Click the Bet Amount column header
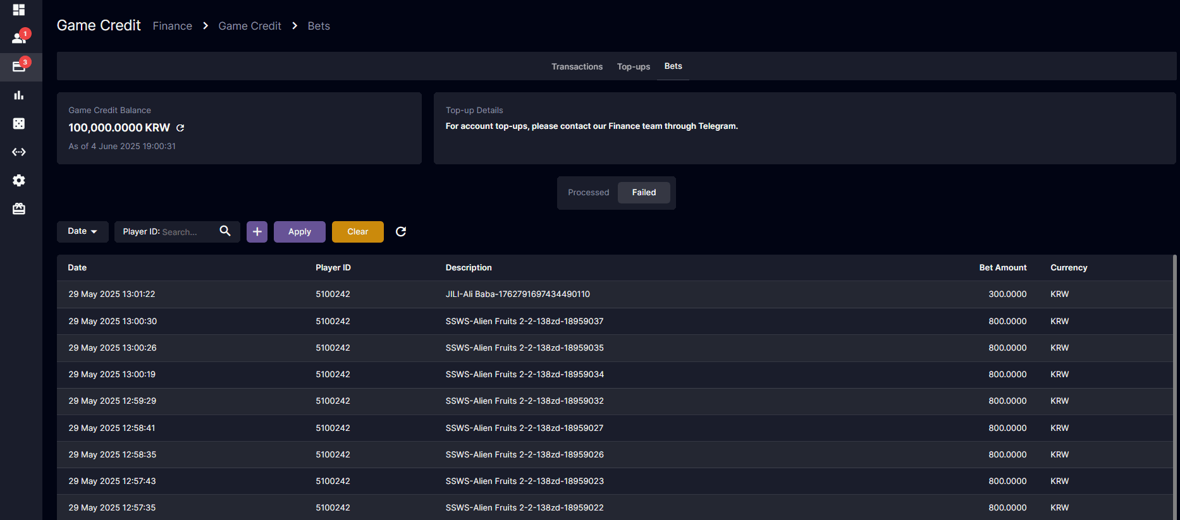Screen dimensions: 1180x520 [1003, 268]
